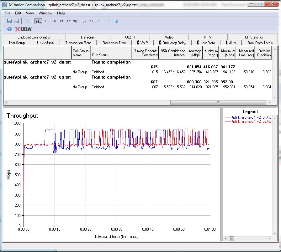Screen dimensions: 281x252
Task: Select the tplink_archerc7_v2_up.tst table row
Action: 138,77
